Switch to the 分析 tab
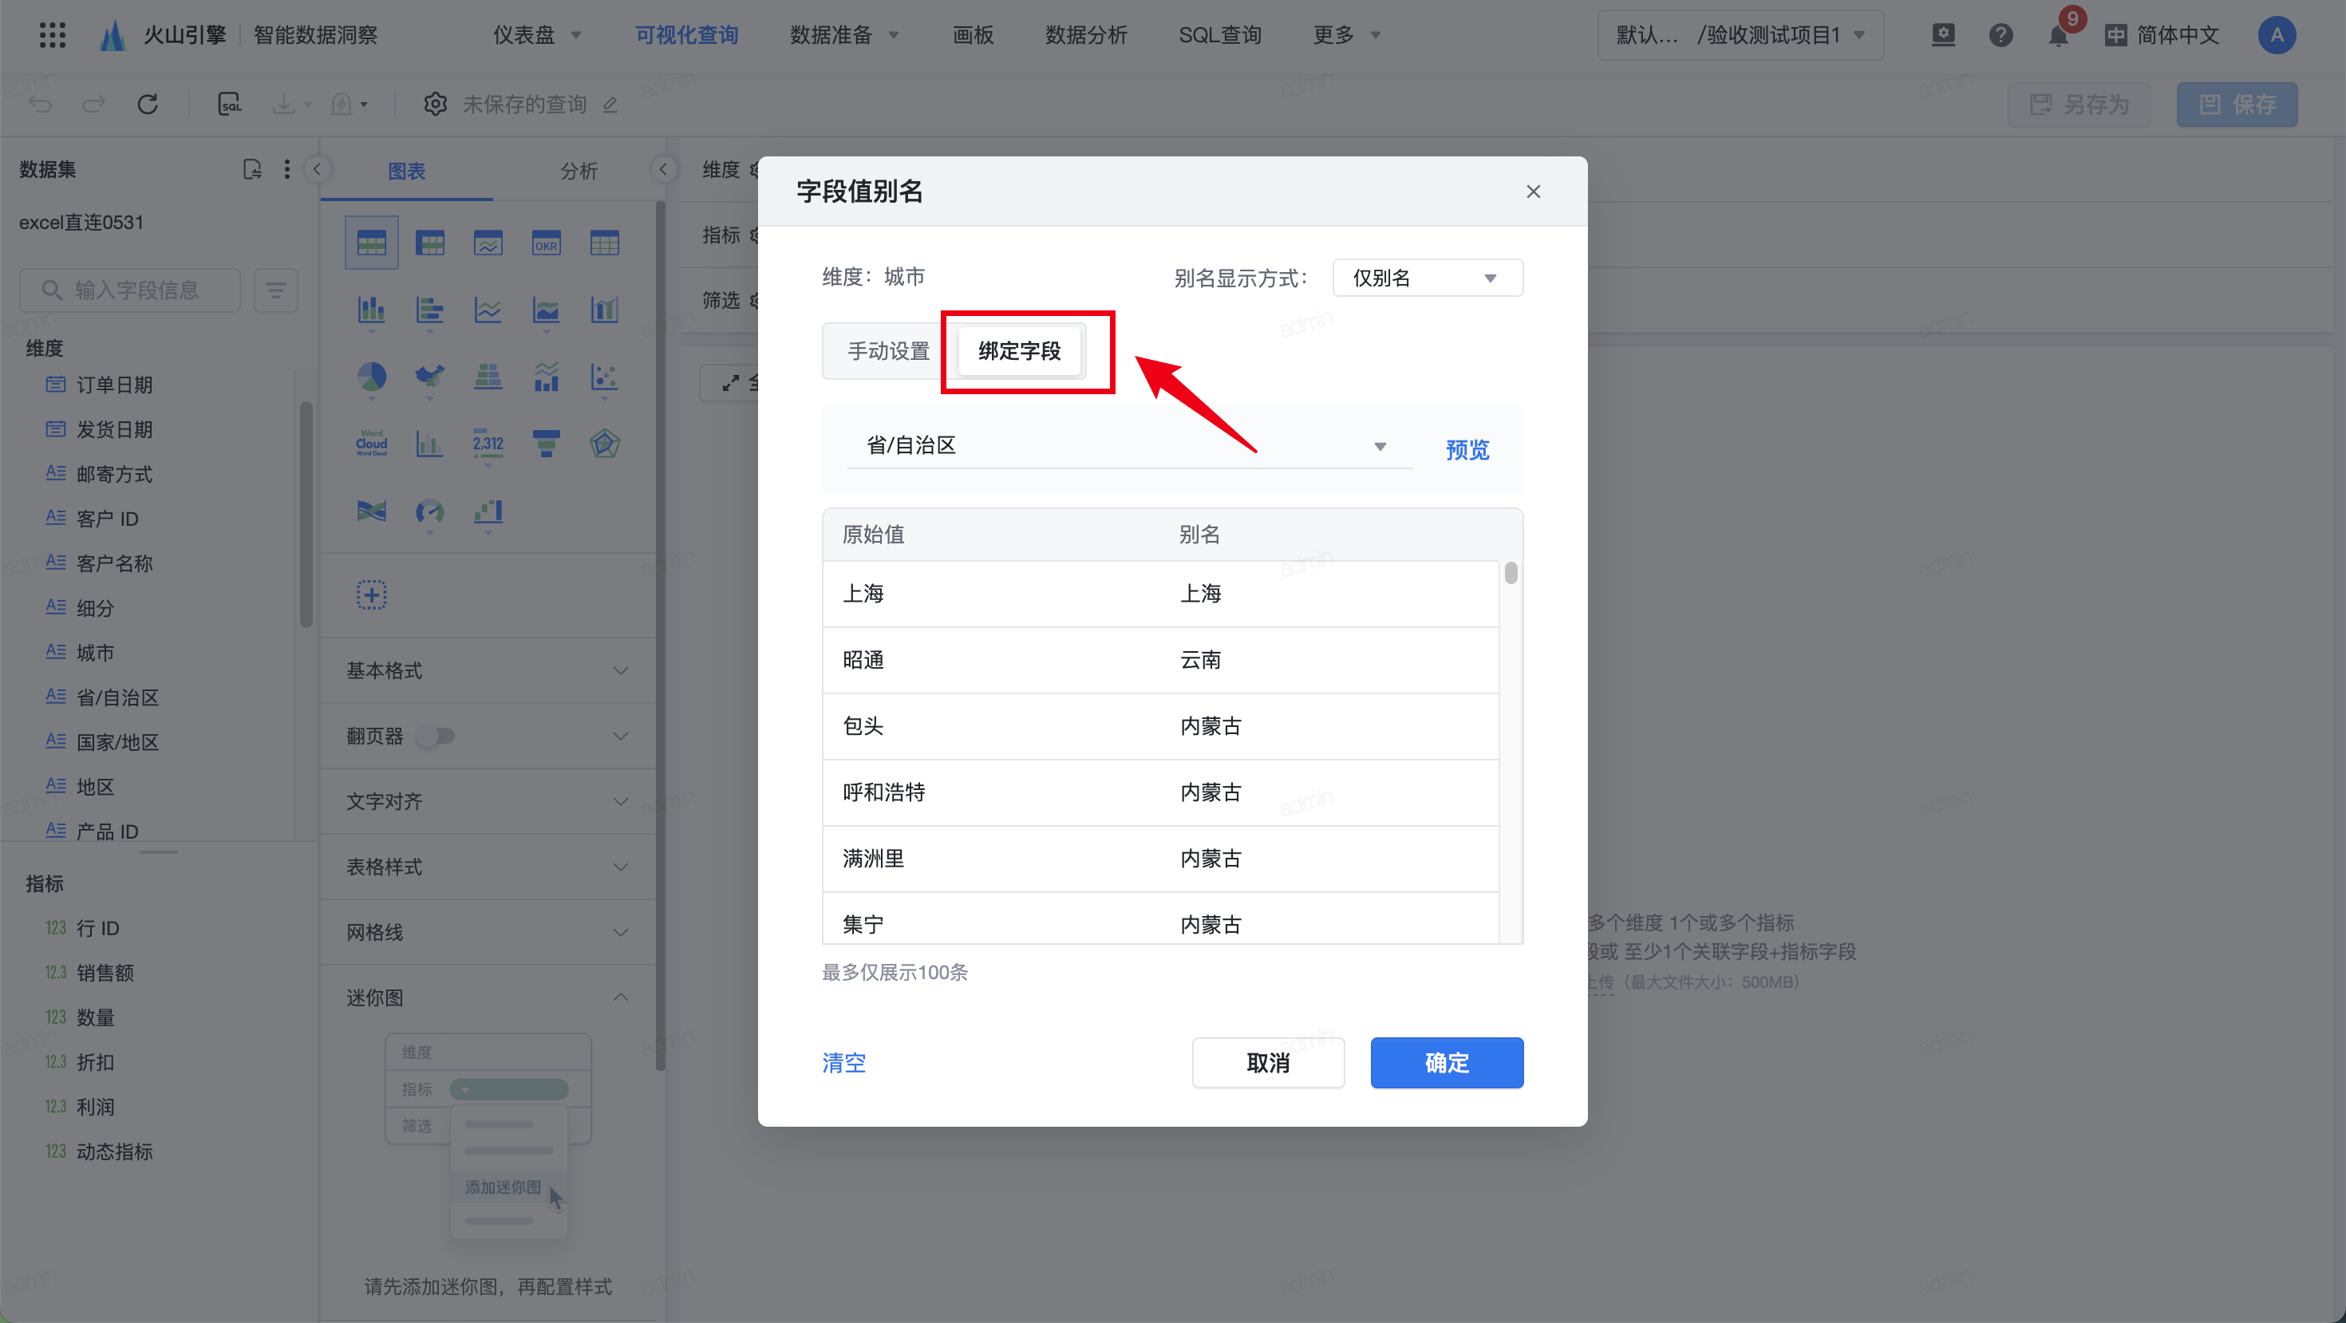The width and height of the screenshot is (2346, 1323). click(579, 170)
